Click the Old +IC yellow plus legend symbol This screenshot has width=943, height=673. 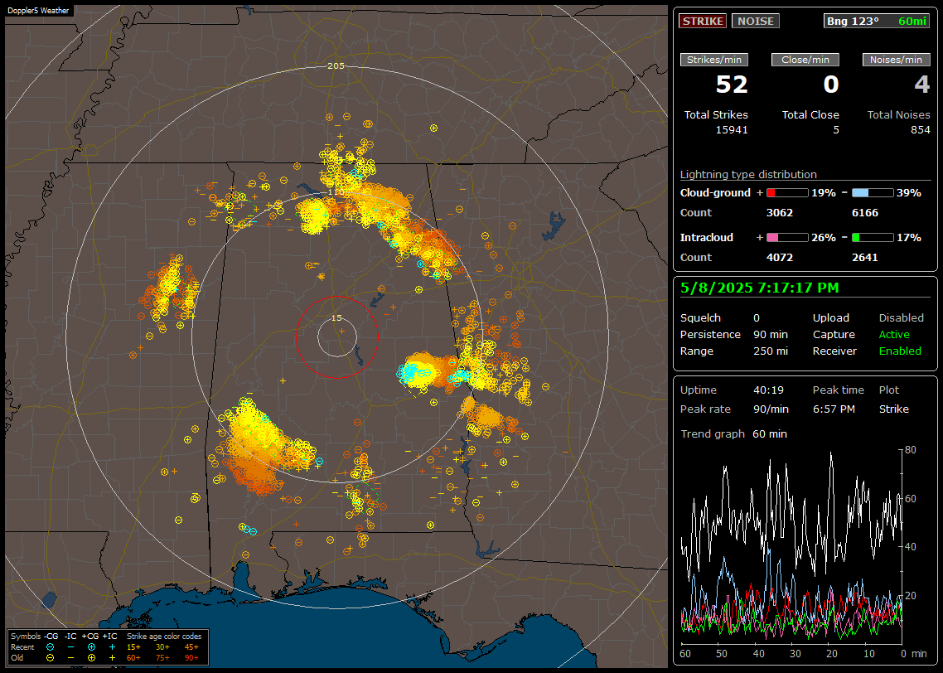coord(112,658)
